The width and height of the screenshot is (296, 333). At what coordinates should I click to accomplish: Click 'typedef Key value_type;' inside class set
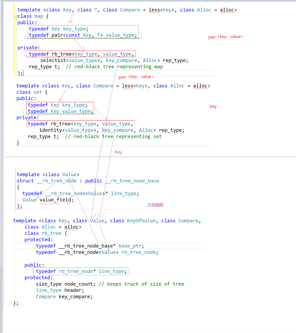60,111
